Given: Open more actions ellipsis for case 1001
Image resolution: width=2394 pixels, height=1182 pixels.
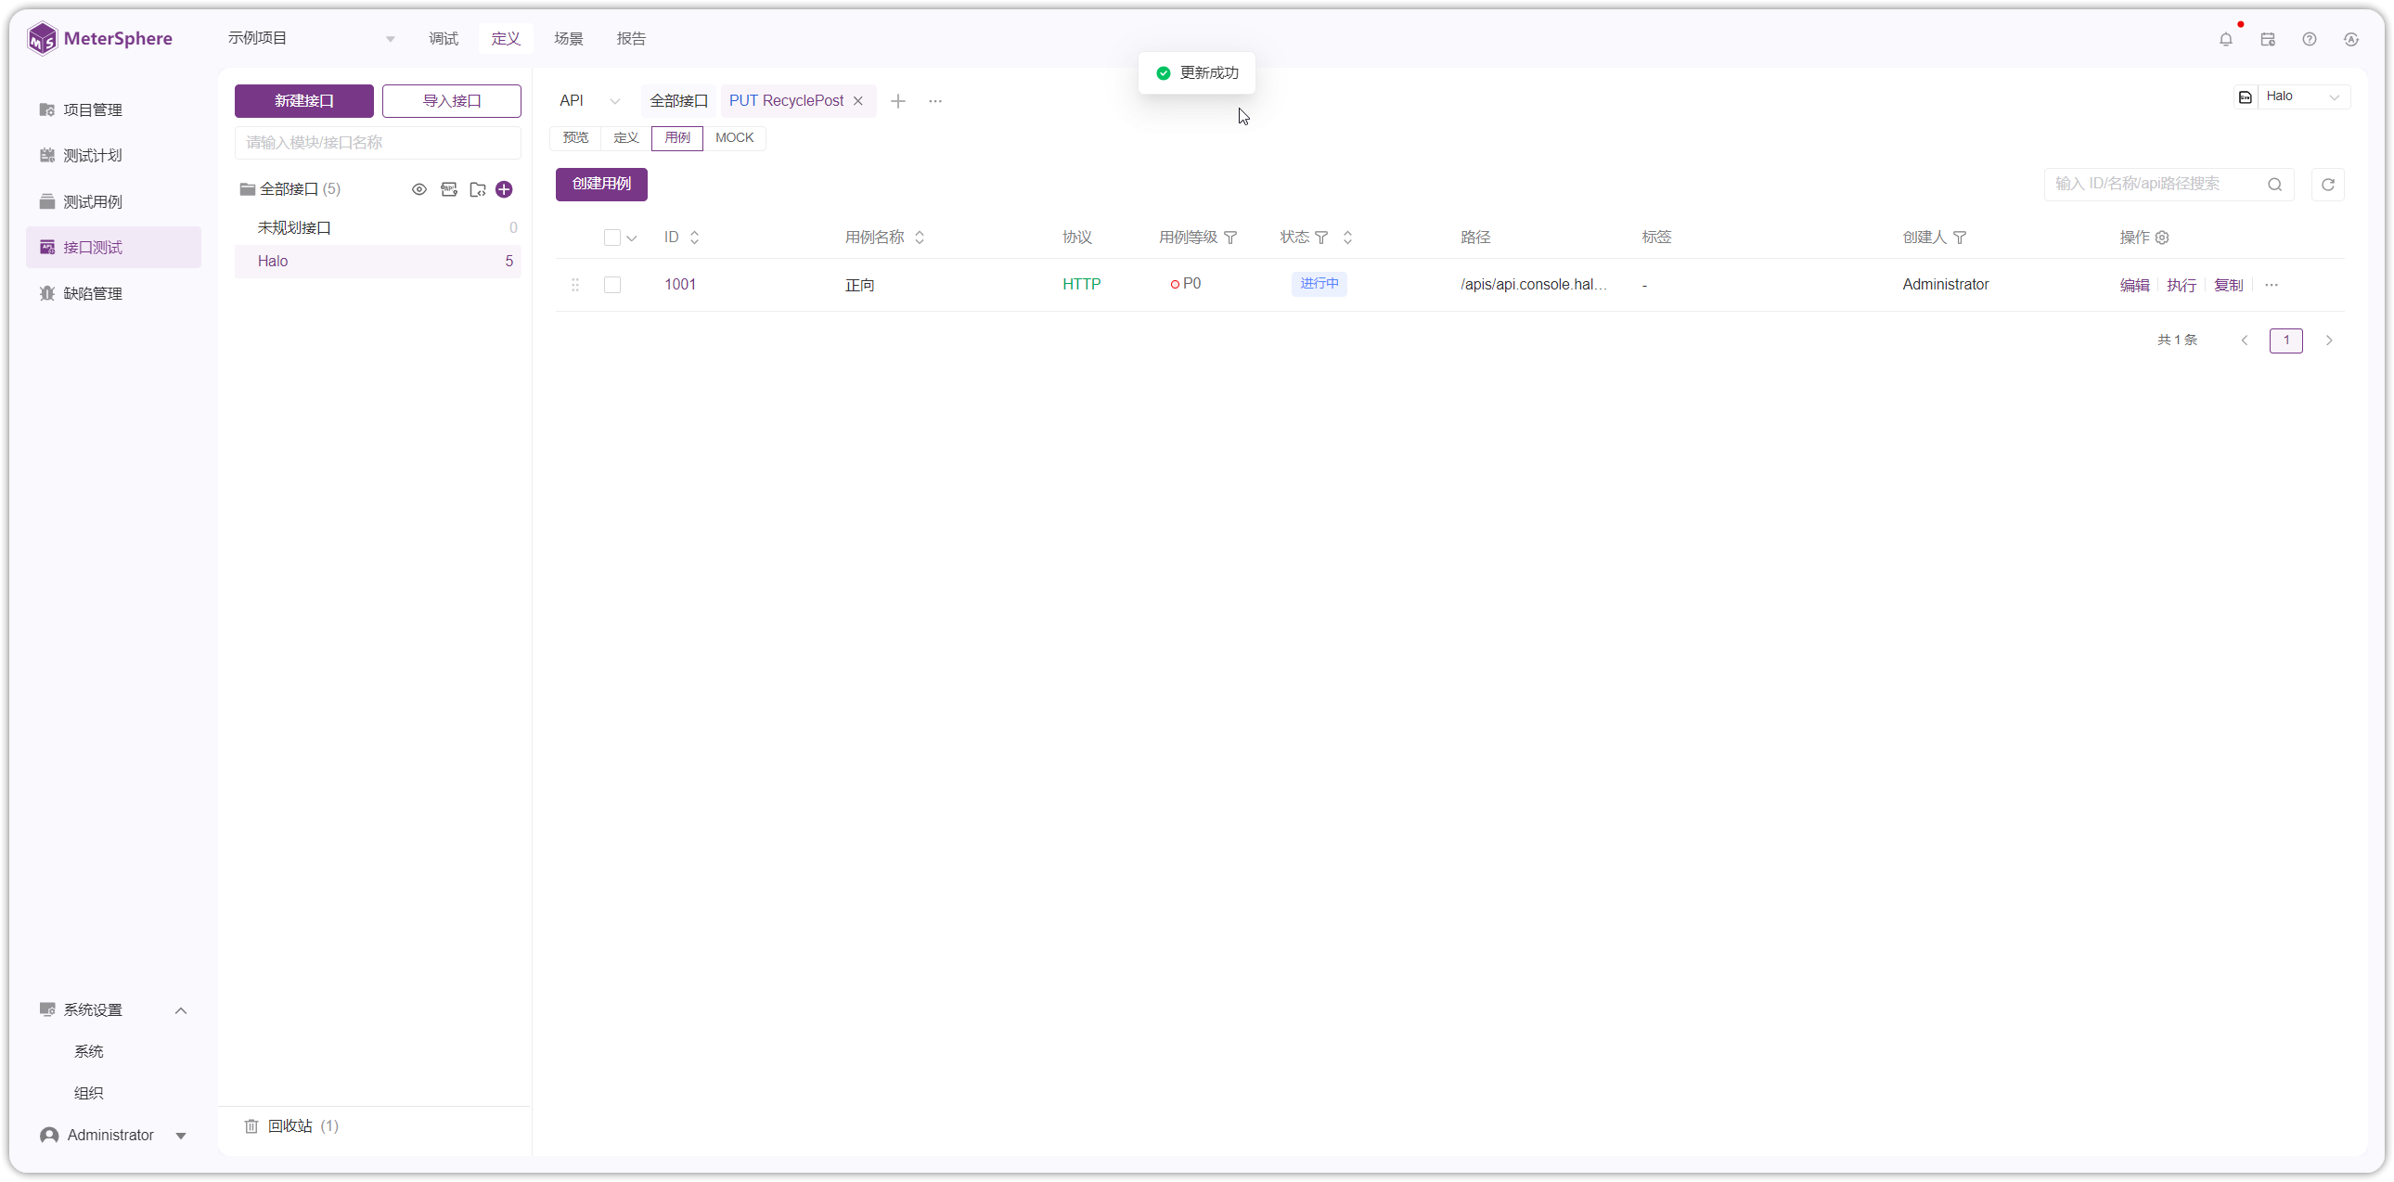Looking at the screenshot, I should pos(2272,285).
